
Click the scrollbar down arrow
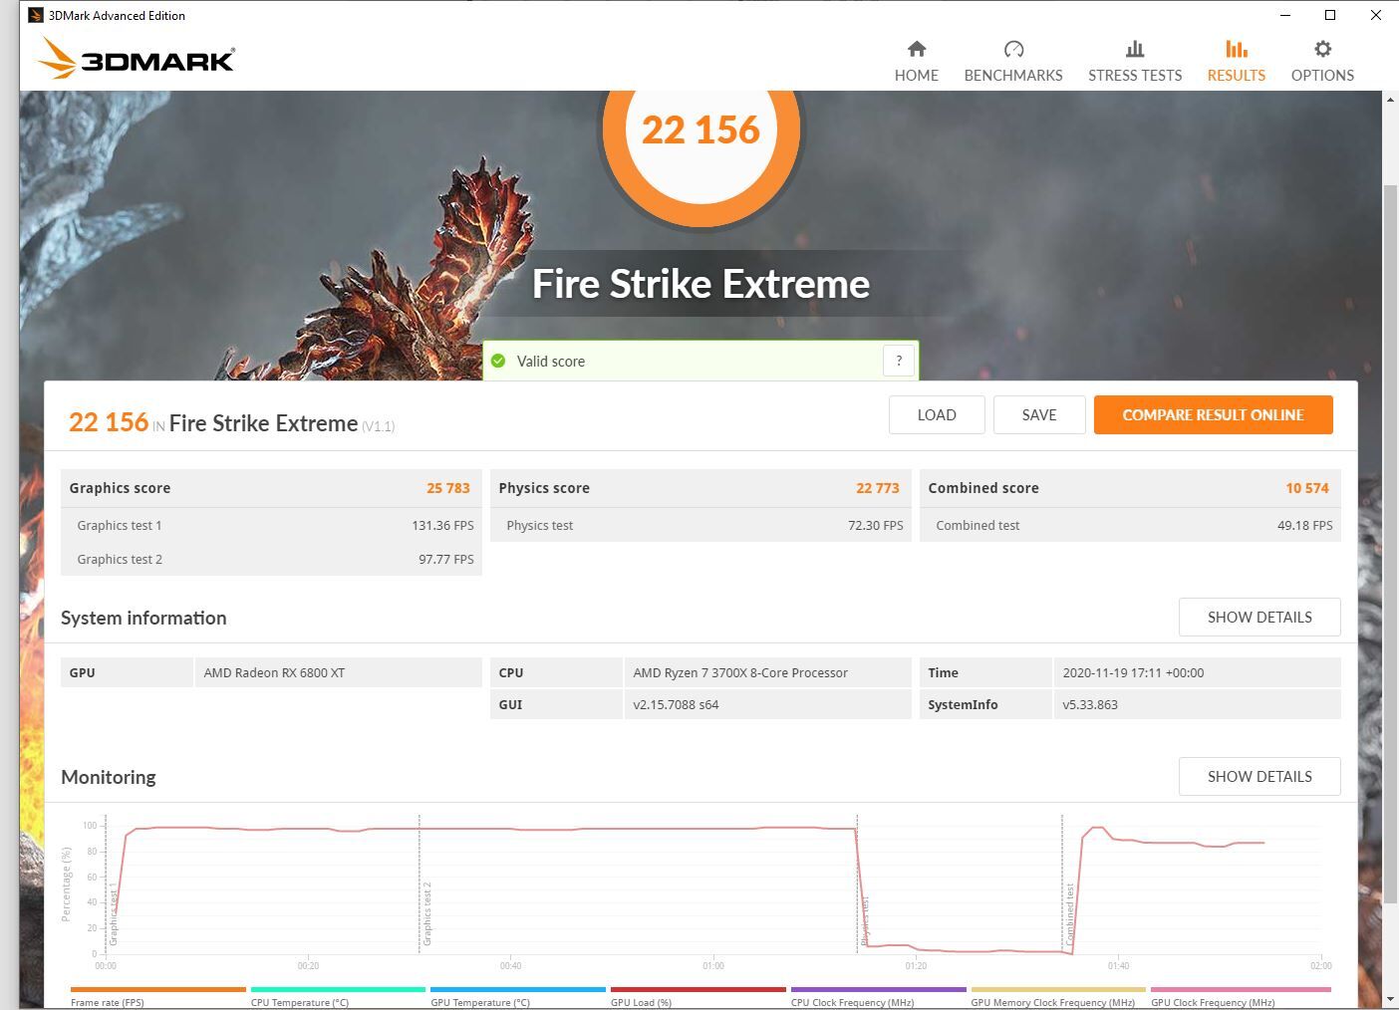pos(1390,998)
